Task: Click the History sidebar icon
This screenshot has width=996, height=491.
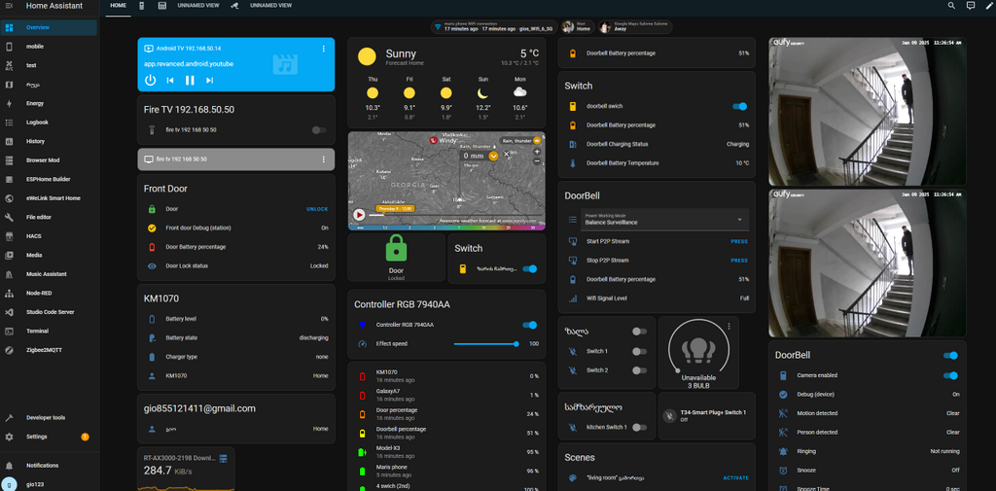Action: [x=9, y=142]
